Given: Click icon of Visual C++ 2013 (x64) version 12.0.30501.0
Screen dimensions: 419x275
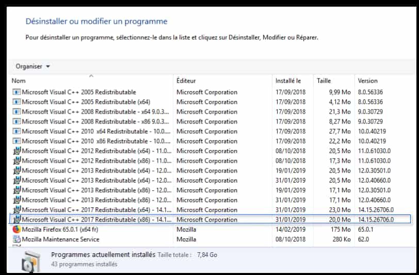Looking at the screenshot, I should (x=17, y=171).
